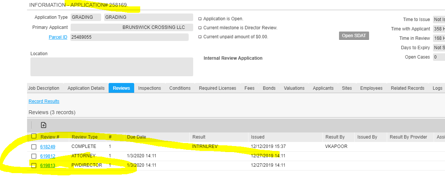The image size is (445, 196).
Task: Go to the Conditions tab
Action: tap(180, 88)
